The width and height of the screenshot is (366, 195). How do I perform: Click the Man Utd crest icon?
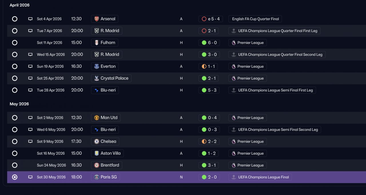point(97,118)
